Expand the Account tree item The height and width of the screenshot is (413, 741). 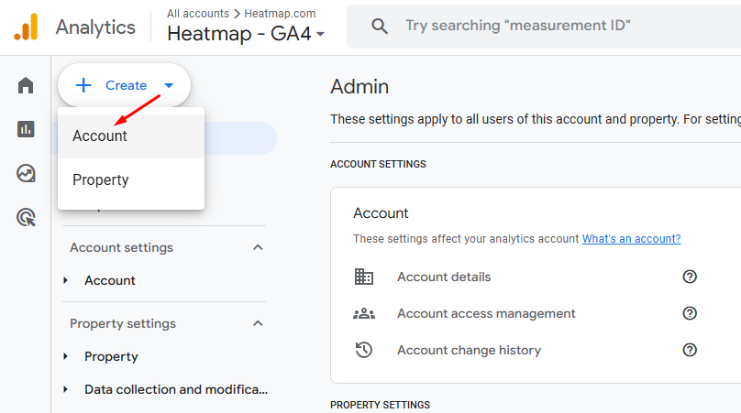[66, 280]
